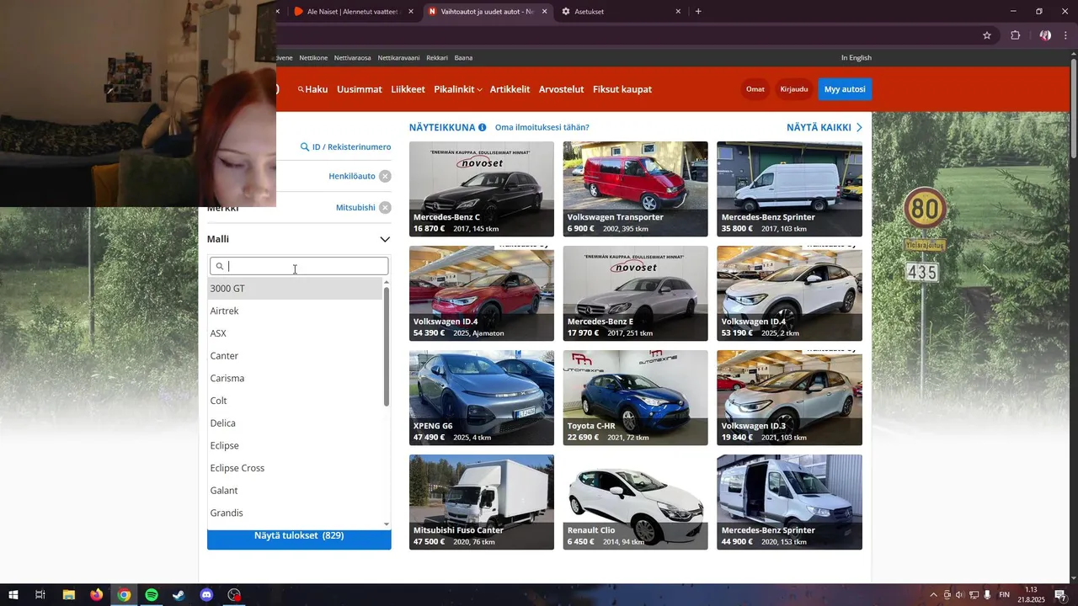This screenshot has height=606, width=1078.
Task: Remove the Henkilöauto filter
Action: pos(385,176)
